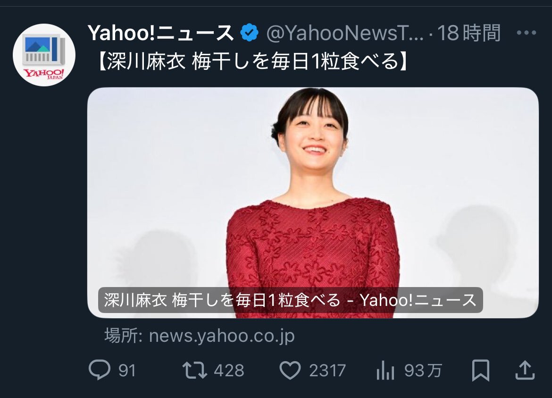Open view analytics bar chart icon

[x=385, y=371]
